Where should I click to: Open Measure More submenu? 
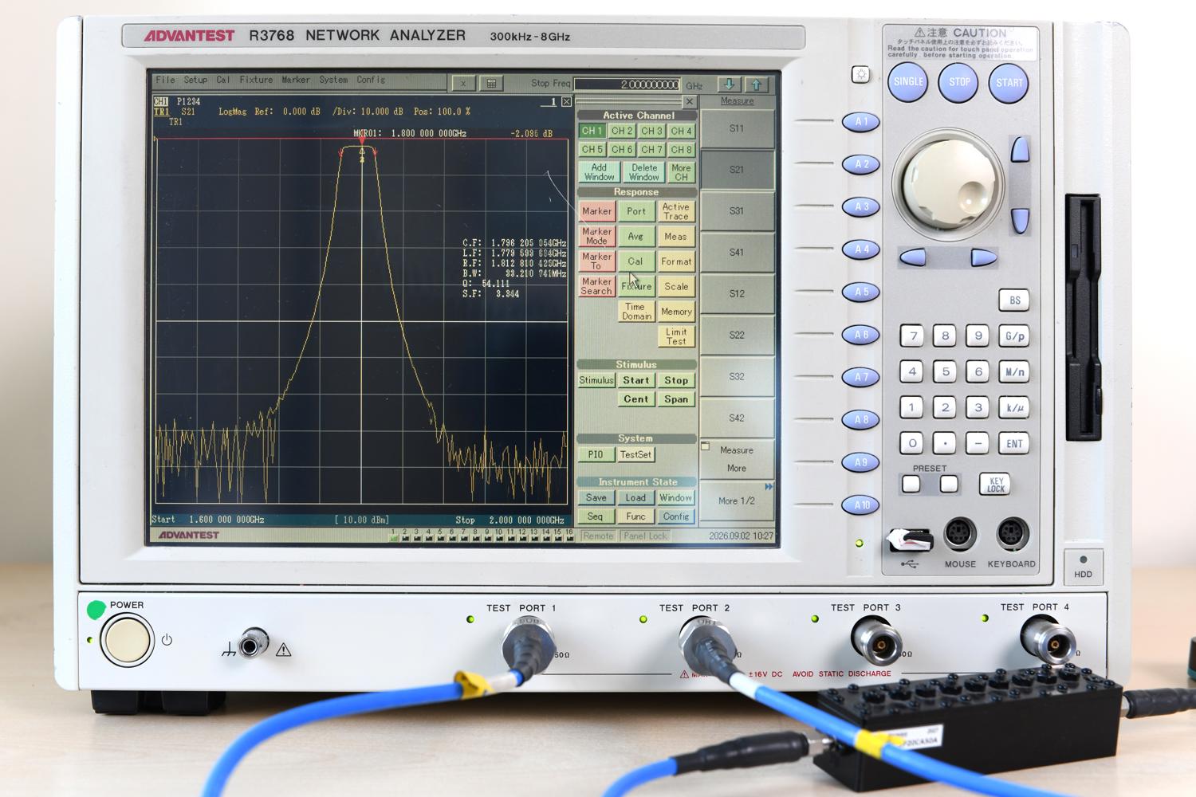click(x=737, y=459)
